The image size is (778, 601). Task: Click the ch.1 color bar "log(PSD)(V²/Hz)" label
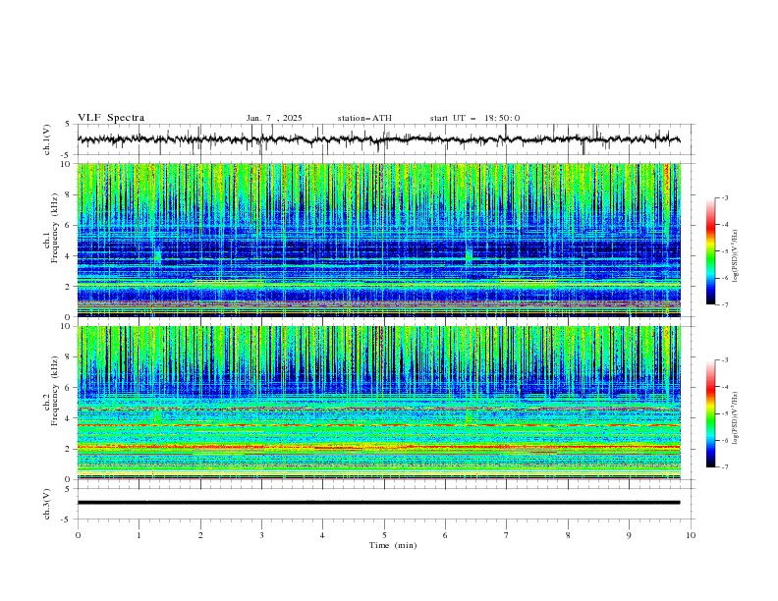point(736,256)
